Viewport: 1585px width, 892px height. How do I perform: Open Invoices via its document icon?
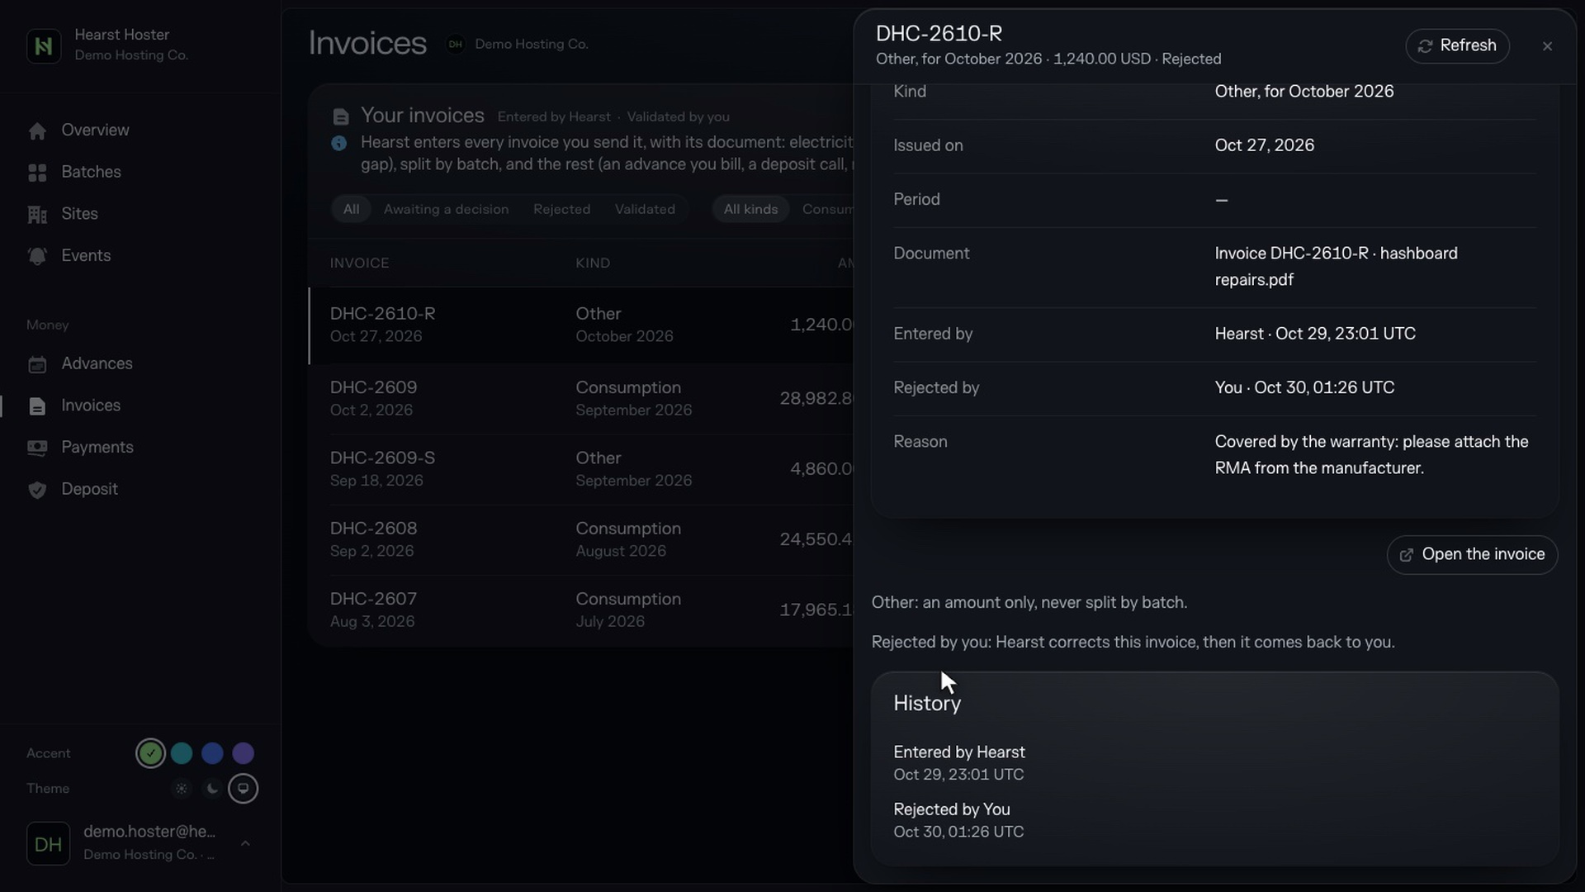pyautogui.click(x=37, y=406)
